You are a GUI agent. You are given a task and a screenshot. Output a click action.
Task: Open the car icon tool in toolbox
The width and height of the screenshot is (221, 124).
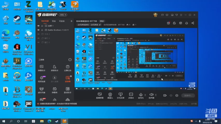click(68, 100)
